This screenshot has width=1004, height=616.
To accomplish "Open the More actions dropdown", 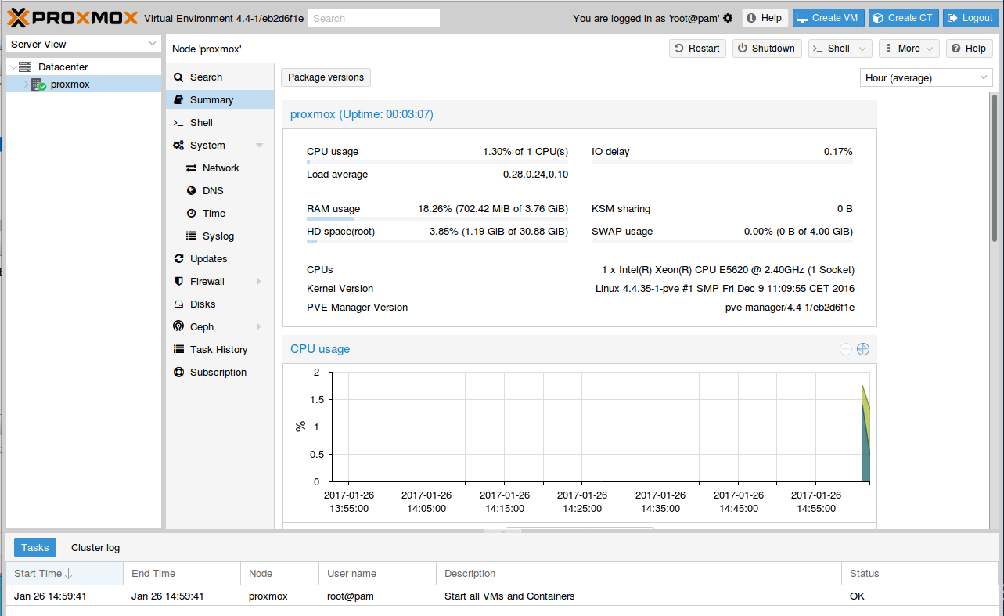I will point(909,49).
